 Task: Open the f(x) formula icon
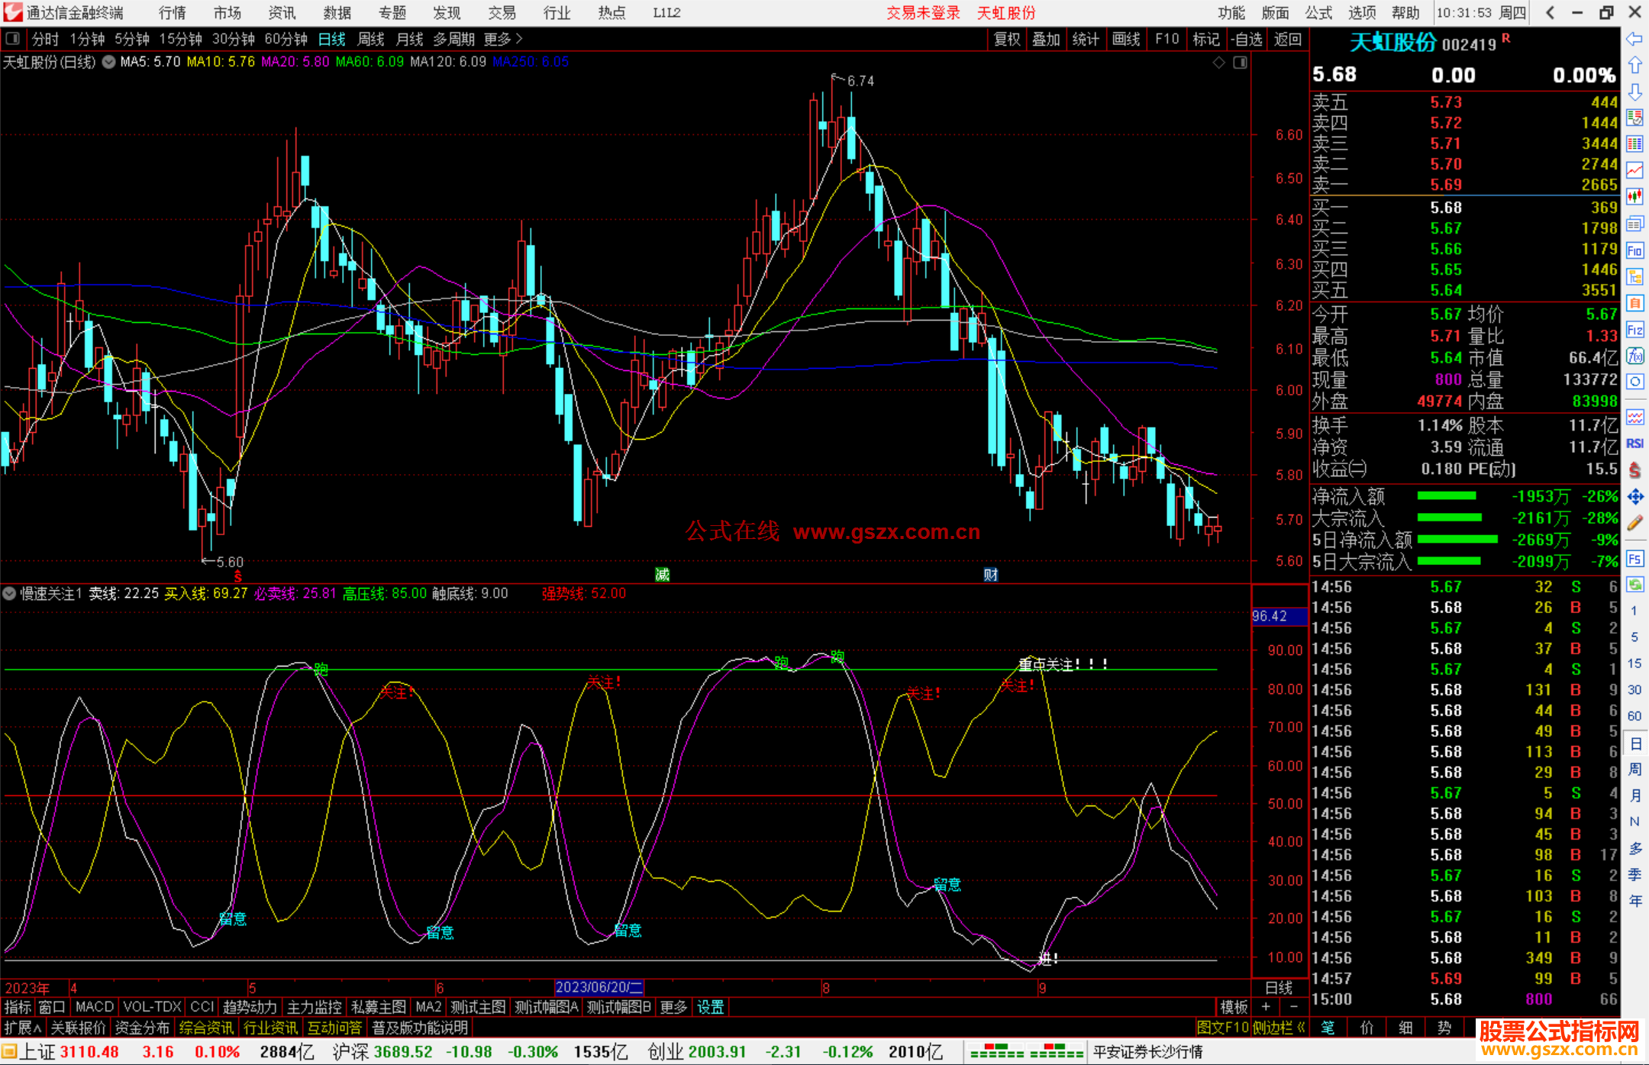pos(1634,356)
